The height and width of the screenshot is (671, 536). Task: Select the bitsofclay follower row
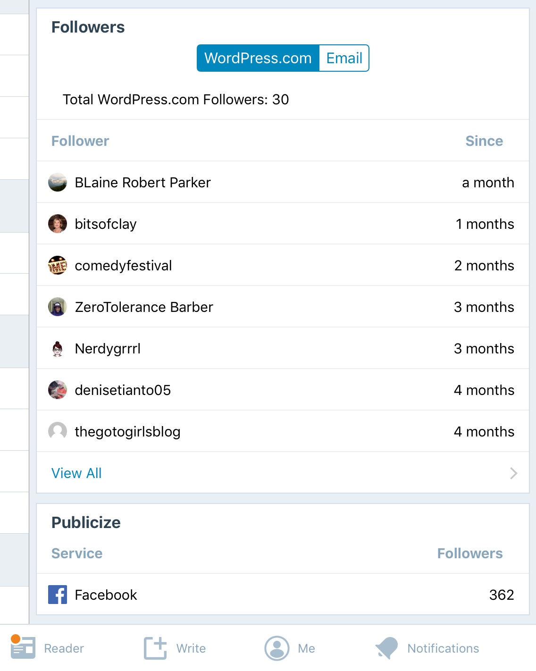click(x=282, y=224)
